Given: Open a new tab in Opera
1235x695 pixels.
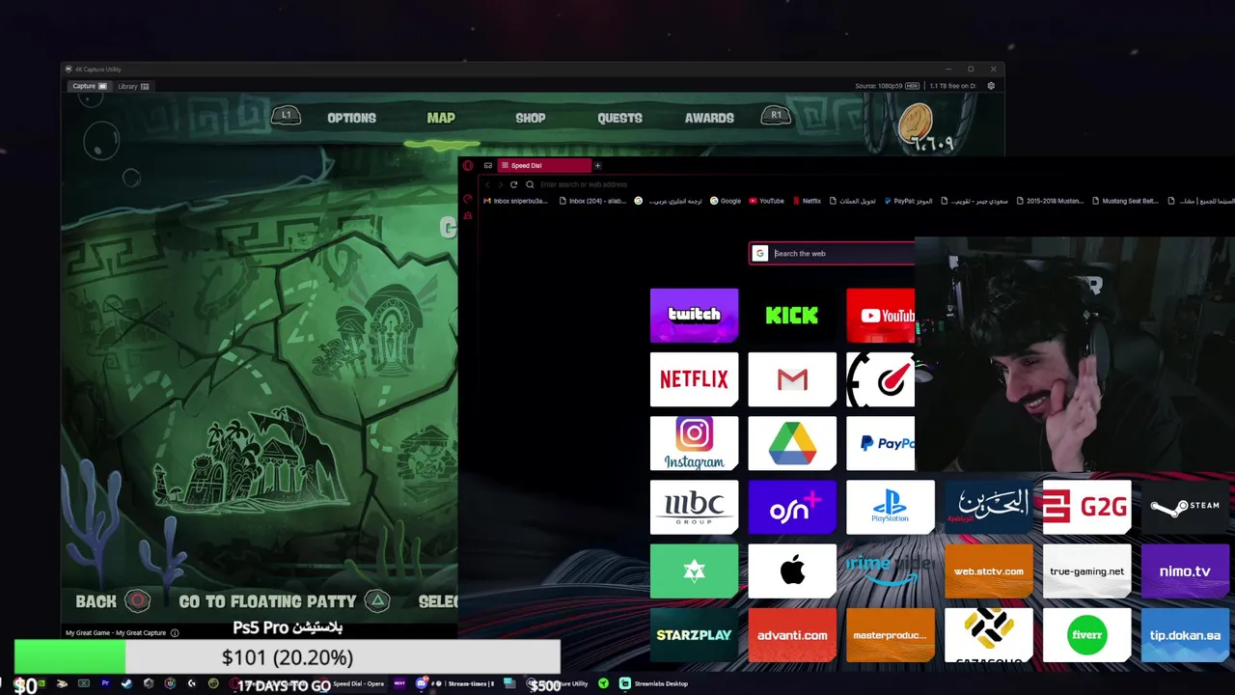Looking at the screenshot, I should pos(597,165).
